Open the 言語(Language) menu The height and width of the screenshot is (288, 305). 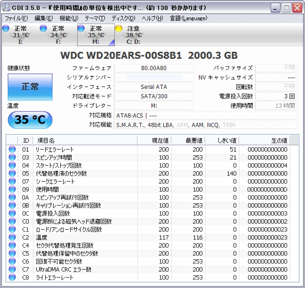[188, 18]
